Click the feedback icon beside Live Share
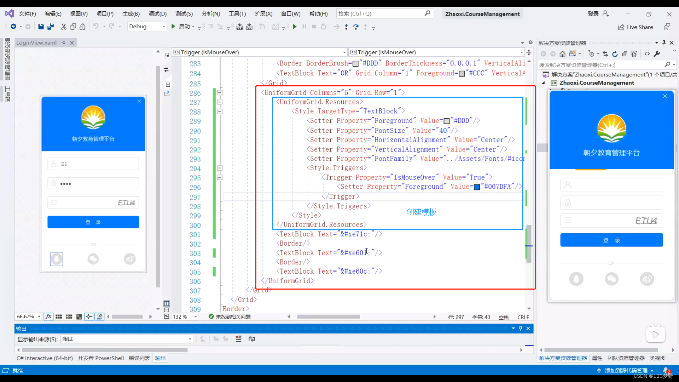Viewport: 679px width, 382px height. click(x=667, y=27)
